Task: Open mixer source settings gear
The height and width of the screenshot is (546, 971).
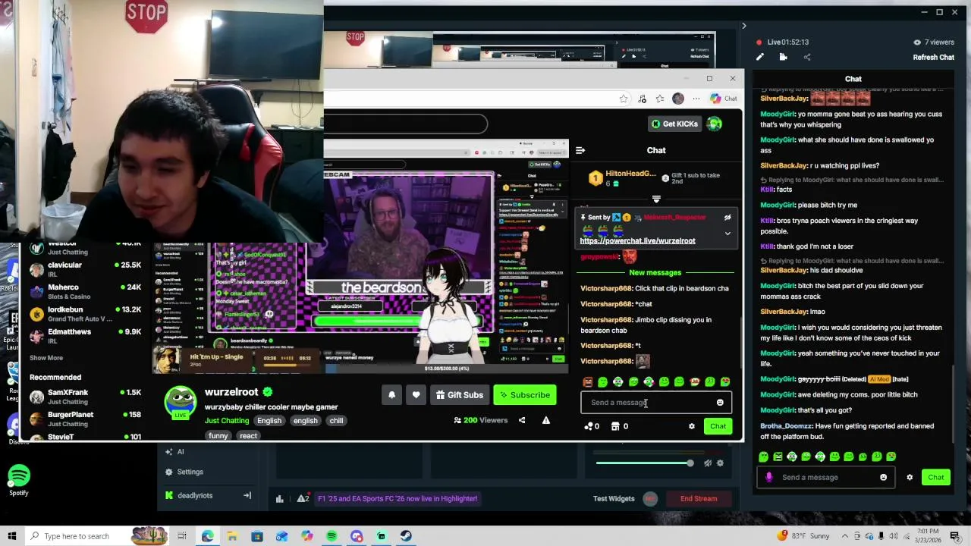Action: coord(720,463)
